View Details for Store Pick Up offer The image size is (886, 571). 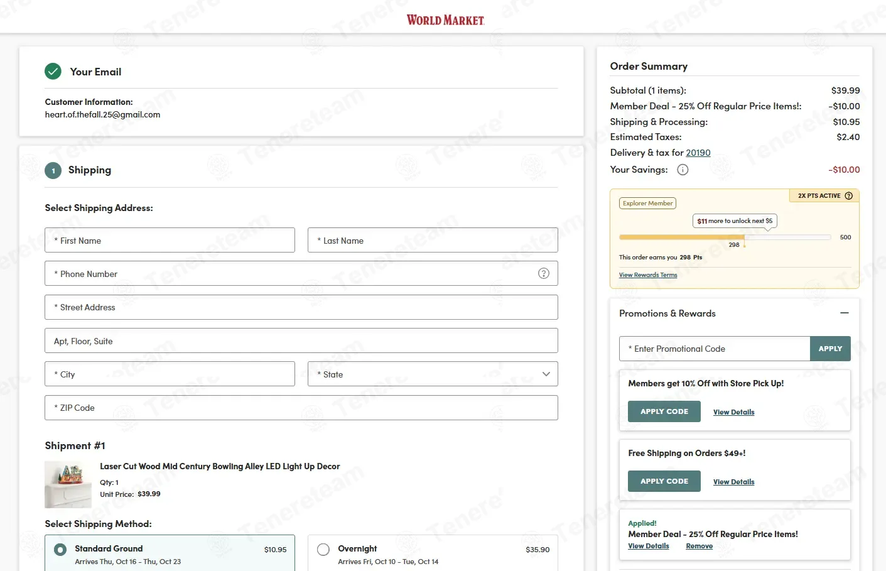[733, 412]
